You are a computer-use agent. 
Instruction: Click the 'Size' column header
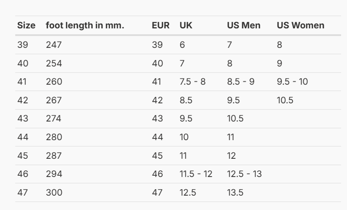click(26, 26)
